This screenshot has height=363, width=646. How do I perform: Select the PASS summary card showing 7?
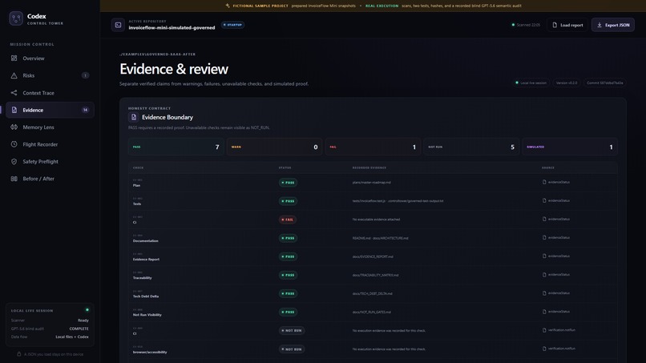pos(176,147)
